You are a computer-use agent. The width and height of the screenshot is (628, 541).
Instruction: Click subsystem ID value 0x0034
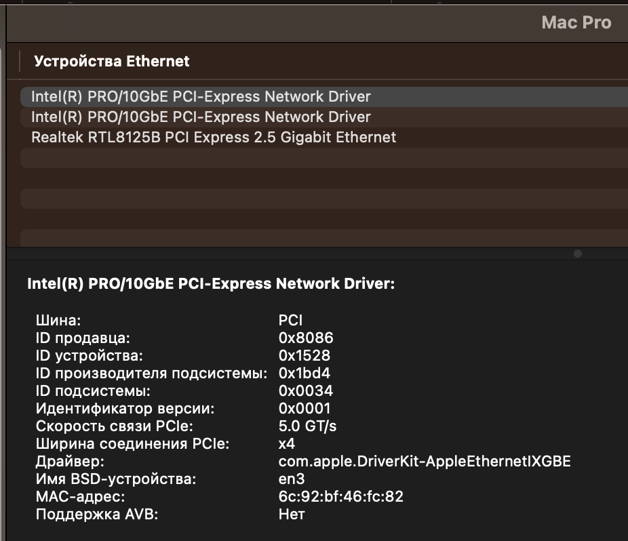(306, 390)
